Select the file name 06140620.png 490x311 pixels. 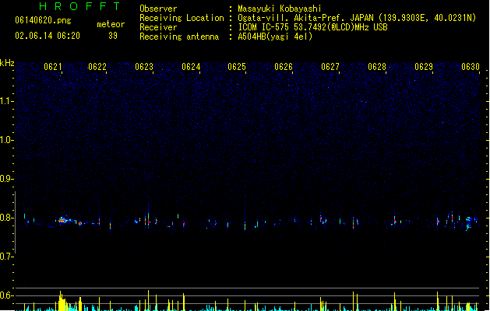point(43,20)
